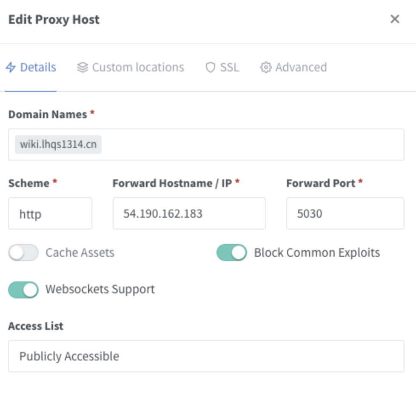This screenshot has width=416, height=397.
Task: Turn off Websockets Support switch
Action: (23, 289)
